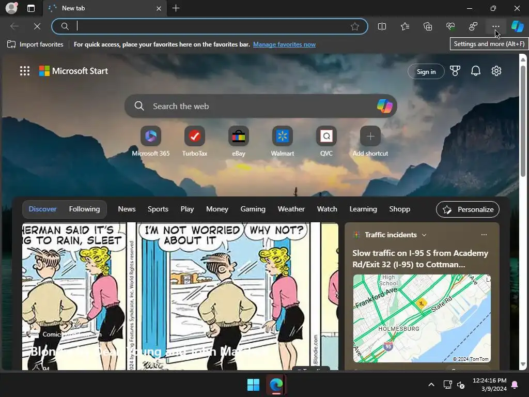The image size is (529, 397).
Task: Open Settings and more menu
Action: tap(495, 26)
